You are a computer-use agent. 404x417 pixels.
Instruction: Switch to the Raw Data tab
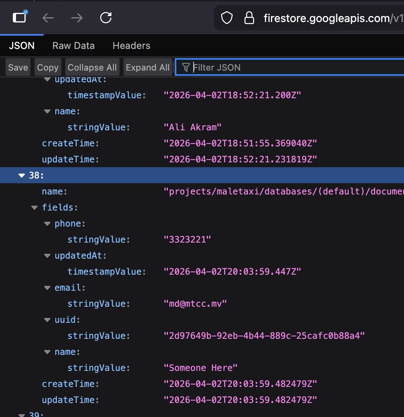pos(73,46)
